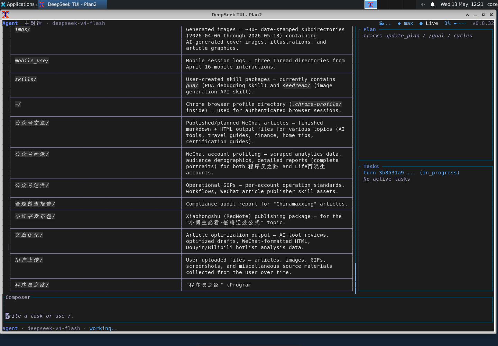Click the agent label in the bottom status line
Viewport: 498px width, 346px height.
[10, 328]
